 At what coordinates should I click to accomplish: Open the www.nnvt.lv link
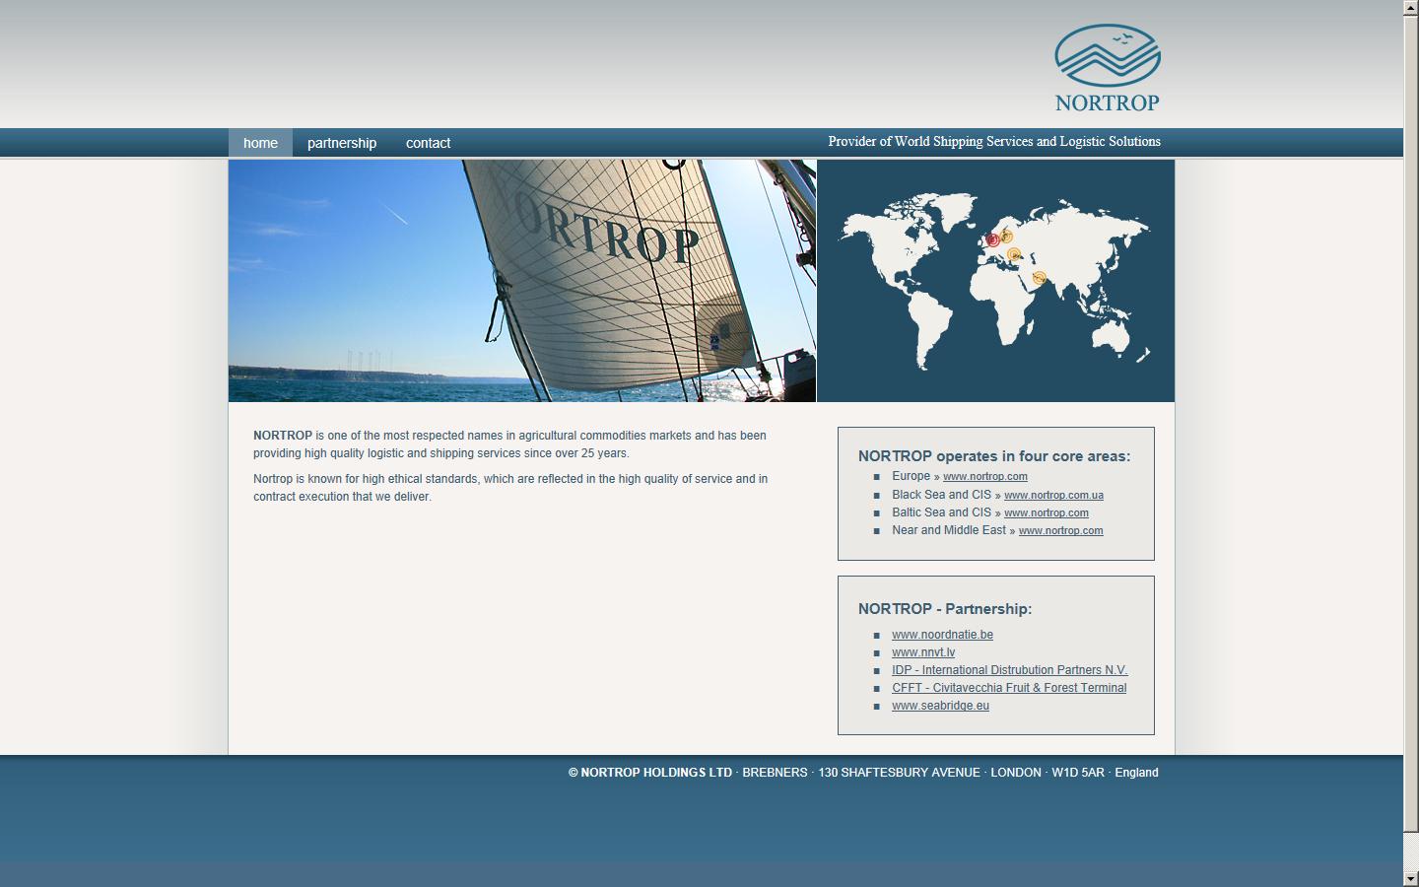coord(923,652)
